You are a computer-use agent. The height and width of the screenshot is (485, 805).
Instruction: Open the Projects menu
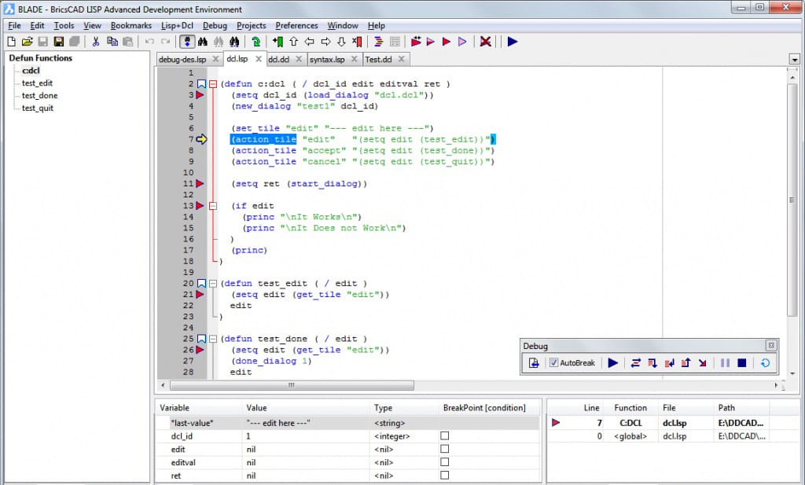251,26
